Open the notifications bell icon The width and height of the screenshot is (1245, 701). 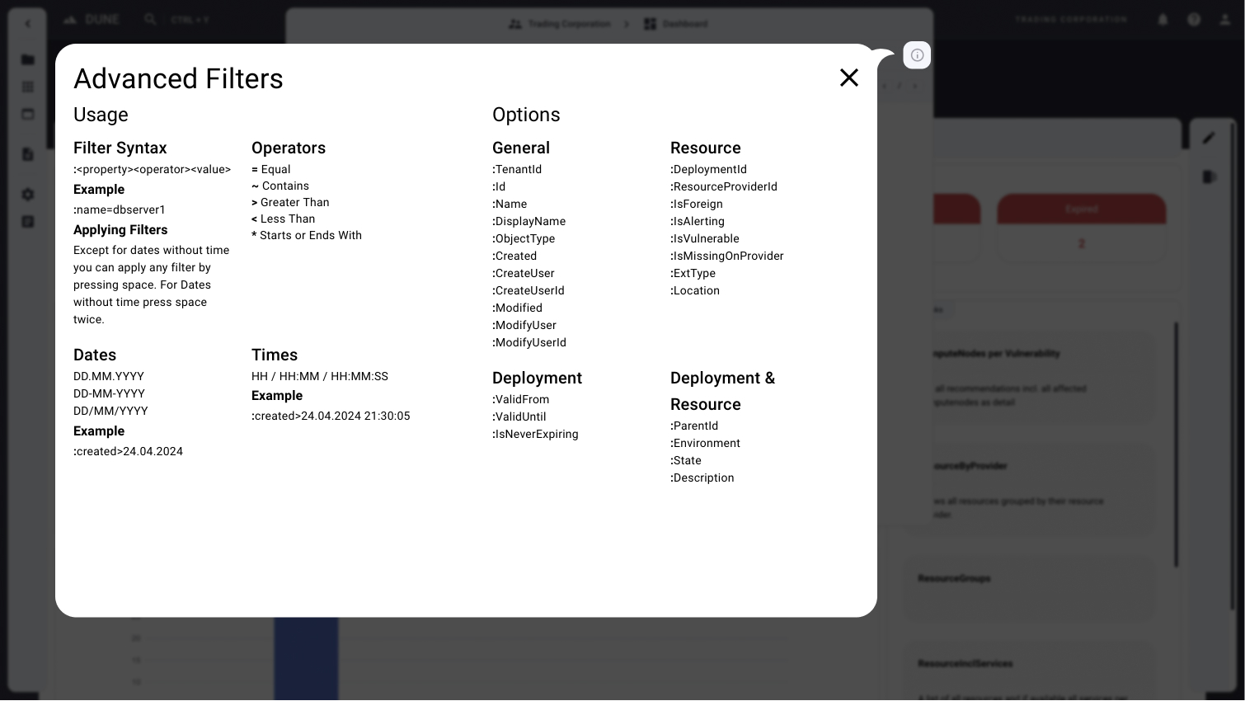click(1163, 20)
